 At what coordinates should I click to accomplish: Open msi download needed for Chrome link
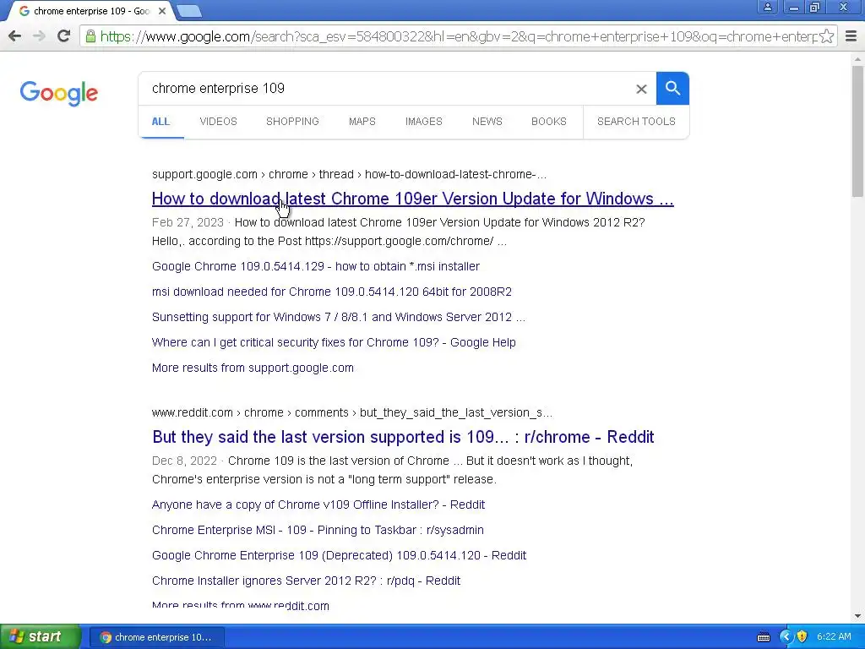[331, 292]
